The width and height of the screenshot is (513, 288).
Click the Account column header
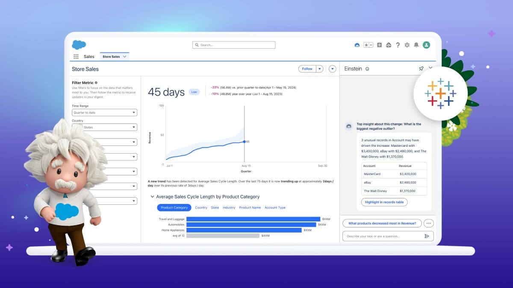point(369,166)
